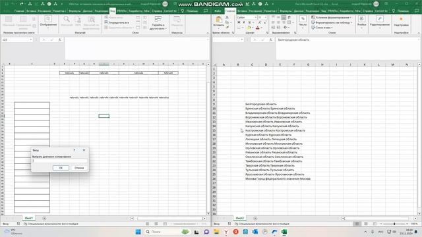Click the Name Box showing the cell reference in the left window

pos(17,39)
